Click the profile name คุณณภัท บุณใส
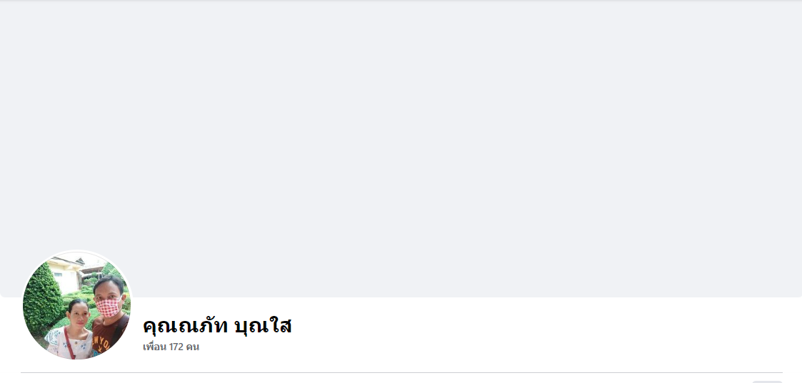 click(217, 326)
